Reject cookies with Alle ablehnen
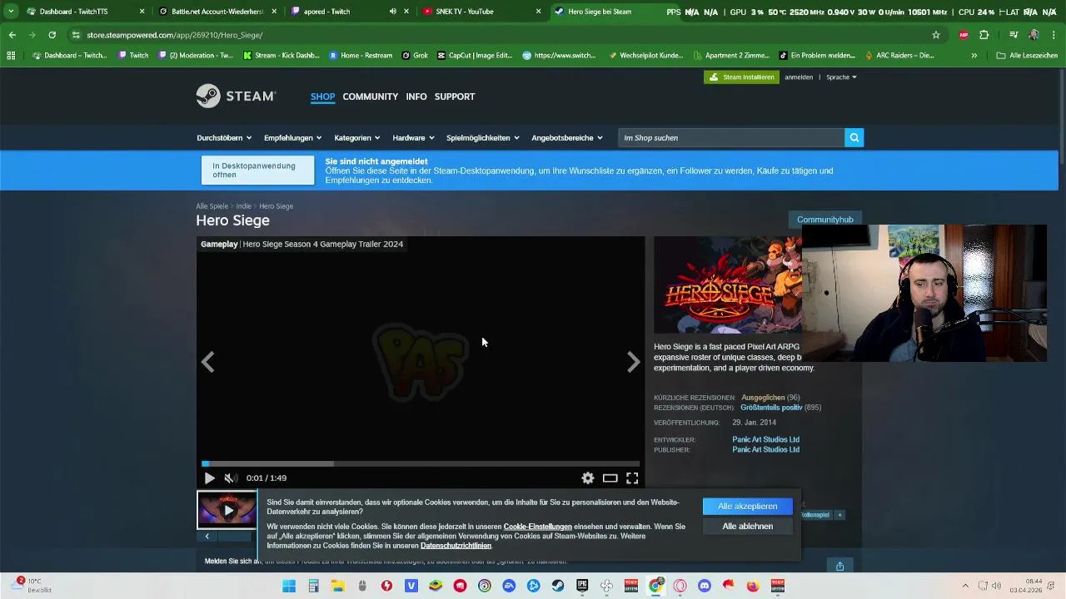The width and height of the screenshot is (1066, 599). click(x=748, y=527)
